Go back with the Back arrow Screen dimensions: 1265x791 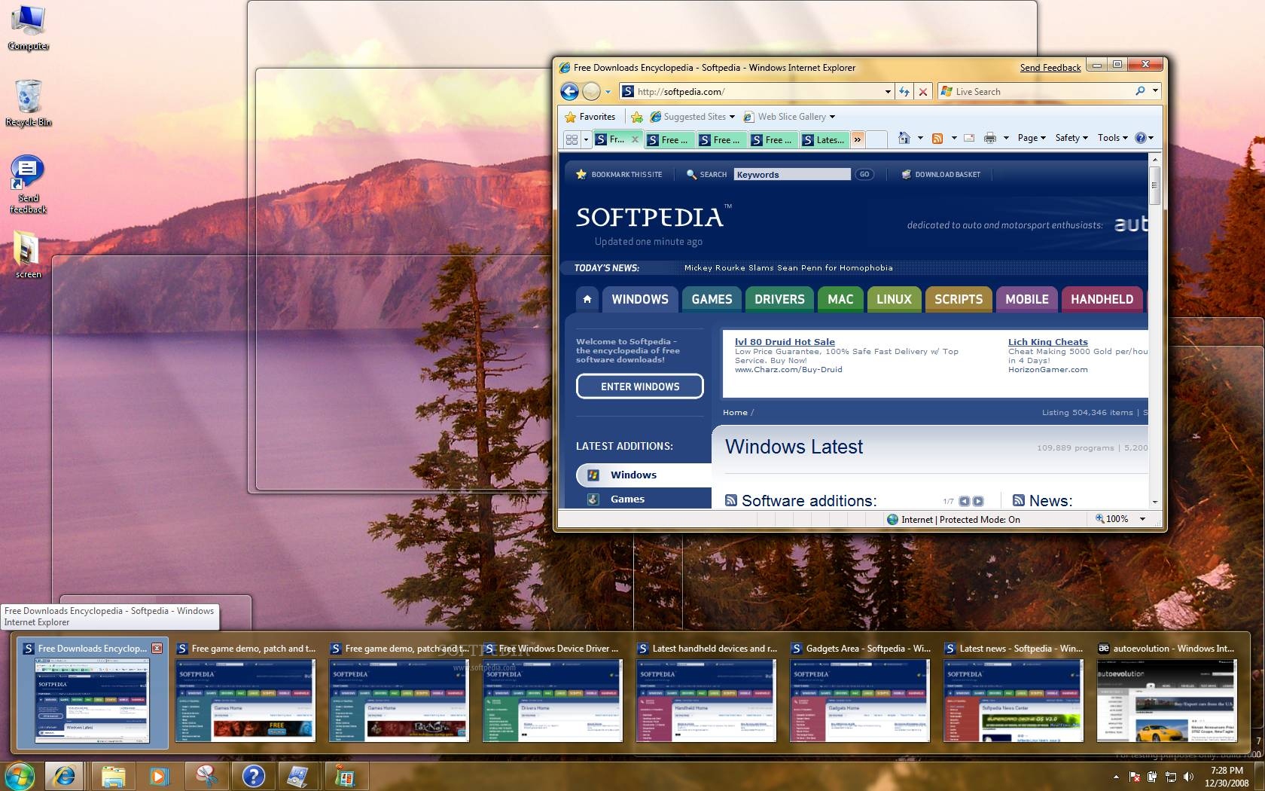pos(569,91)
